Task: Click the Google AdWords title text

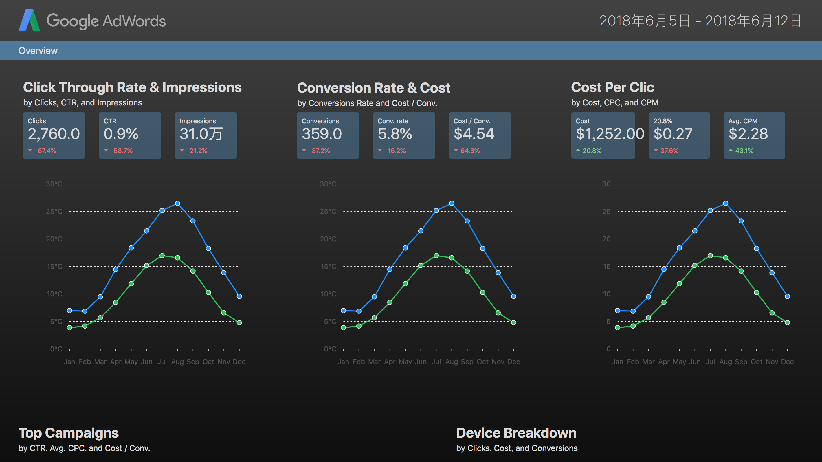Action: point(106,21)
